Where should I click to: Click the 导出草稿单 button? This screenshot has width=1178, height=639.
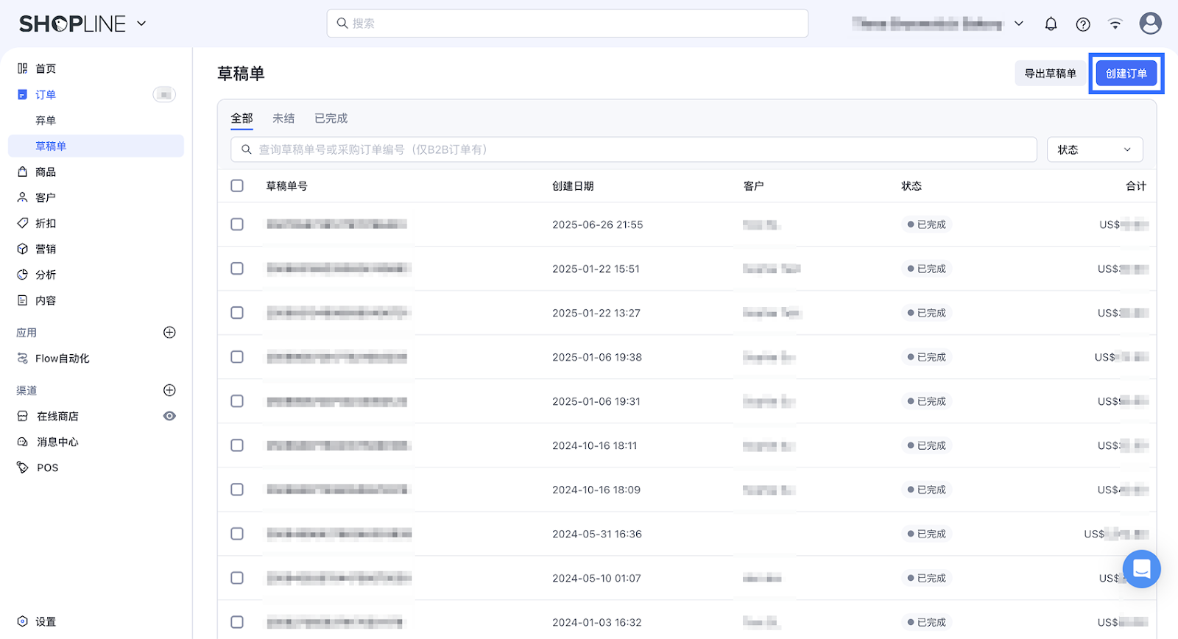coord(1051,74)
